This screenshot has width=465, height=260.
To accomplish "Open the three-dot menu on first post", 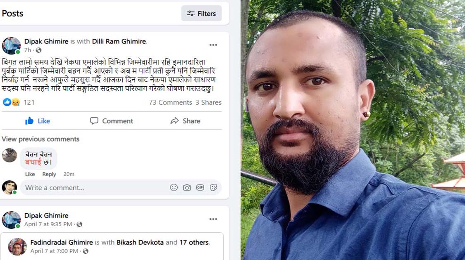I will pyautogui.click(x=213, y=45).
